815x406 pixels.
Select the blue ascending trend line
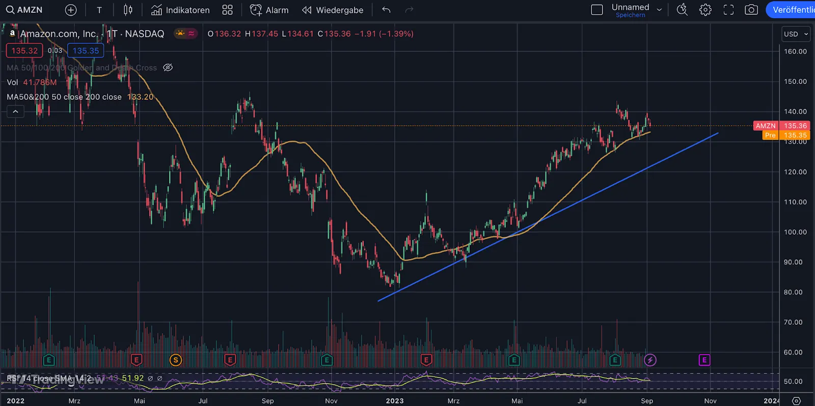click(x=548, y=217)
